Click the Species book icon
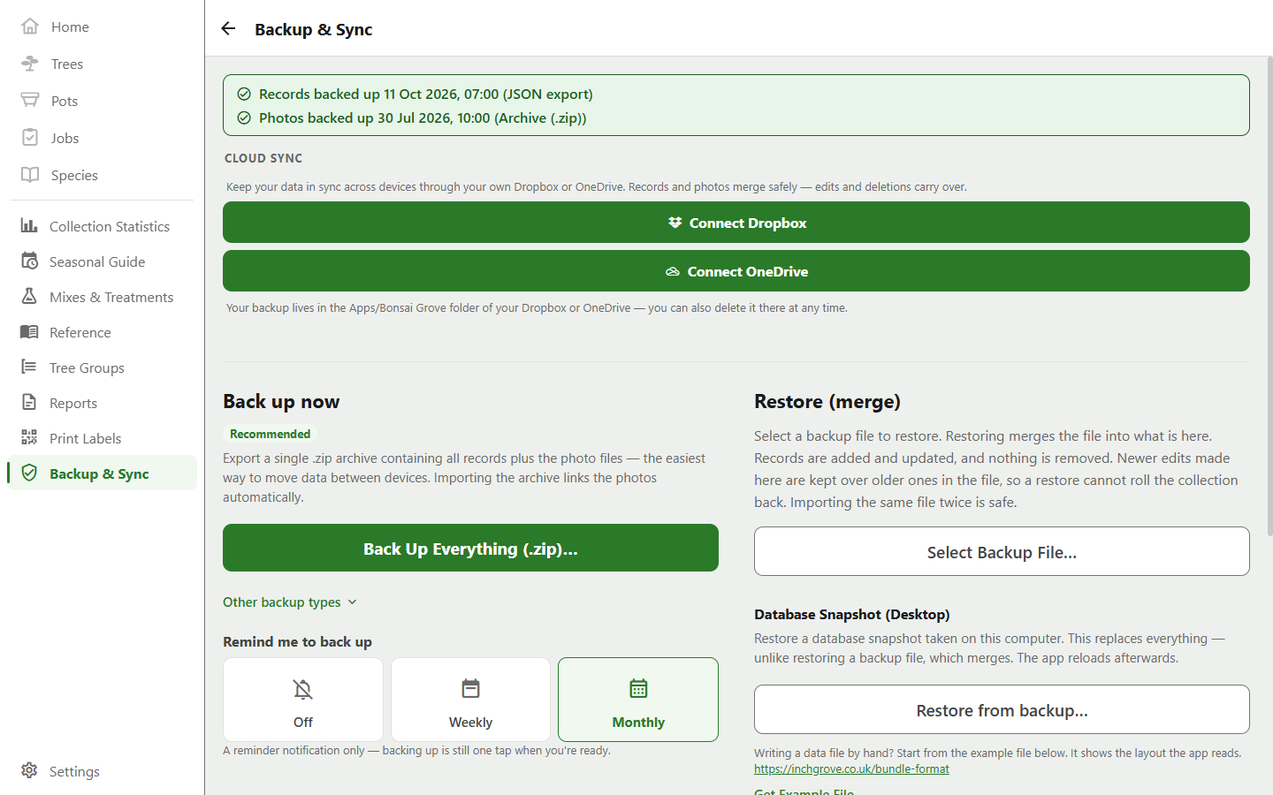 (x=30, y=175)
